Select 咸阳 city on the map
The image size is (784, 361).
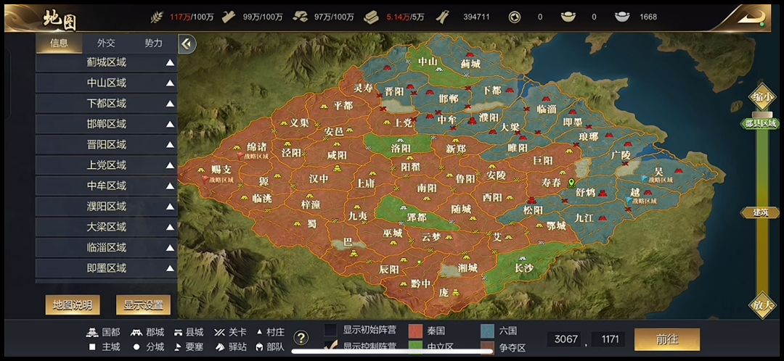tap(337, 155)
